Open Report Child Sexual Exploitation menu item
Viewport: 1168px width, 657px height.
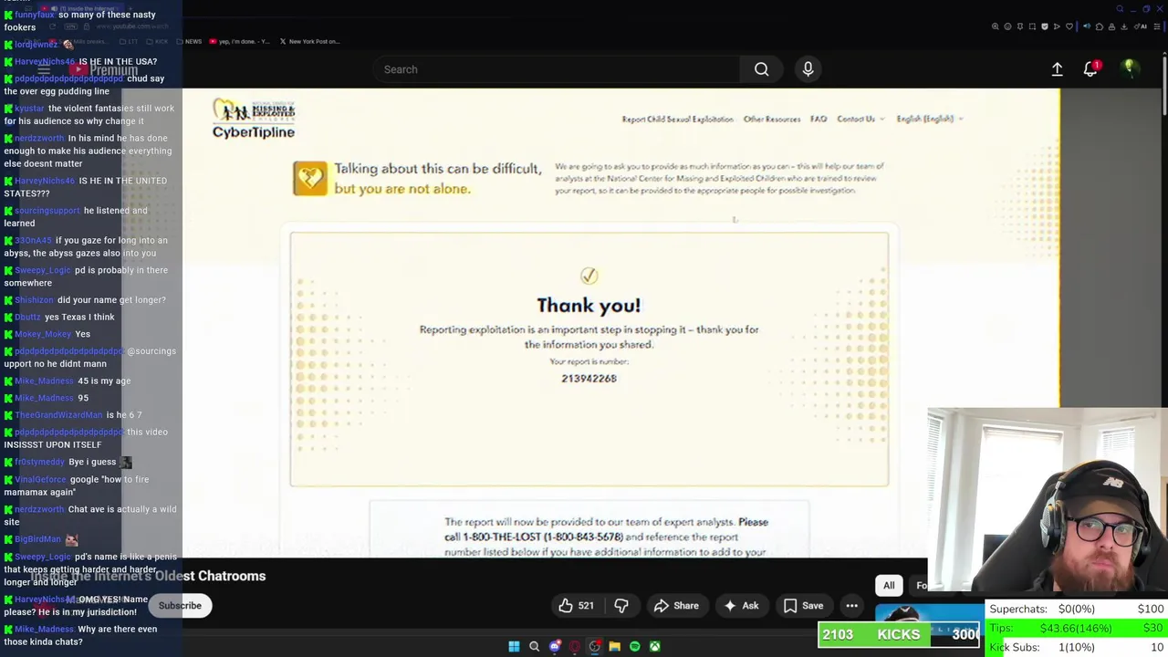click(x=677, y=119)
